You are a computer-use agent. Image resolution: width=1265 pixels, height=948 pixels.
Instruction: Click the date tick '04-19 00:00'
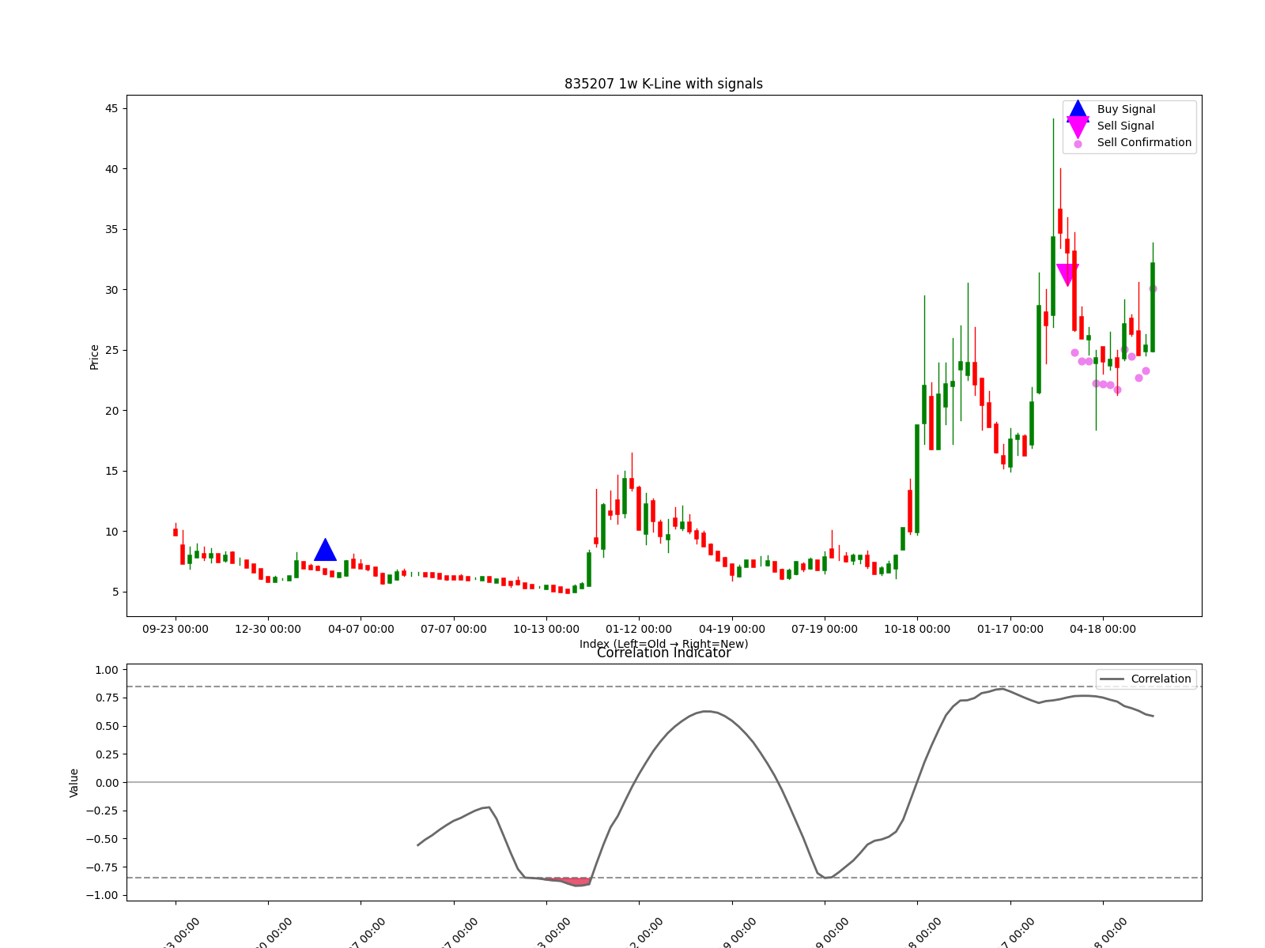point(732,629)
